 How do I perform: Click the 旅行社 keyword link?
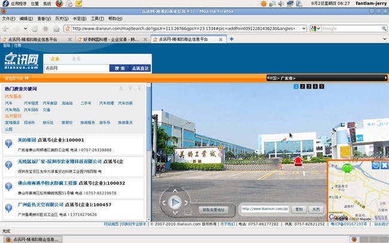(x=48, y=123)
